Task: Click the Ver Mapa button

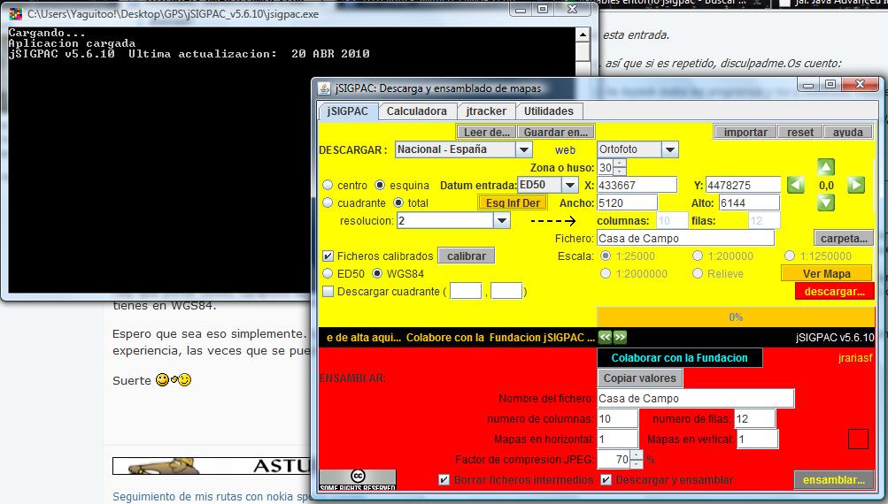Action: pos(826,274)
